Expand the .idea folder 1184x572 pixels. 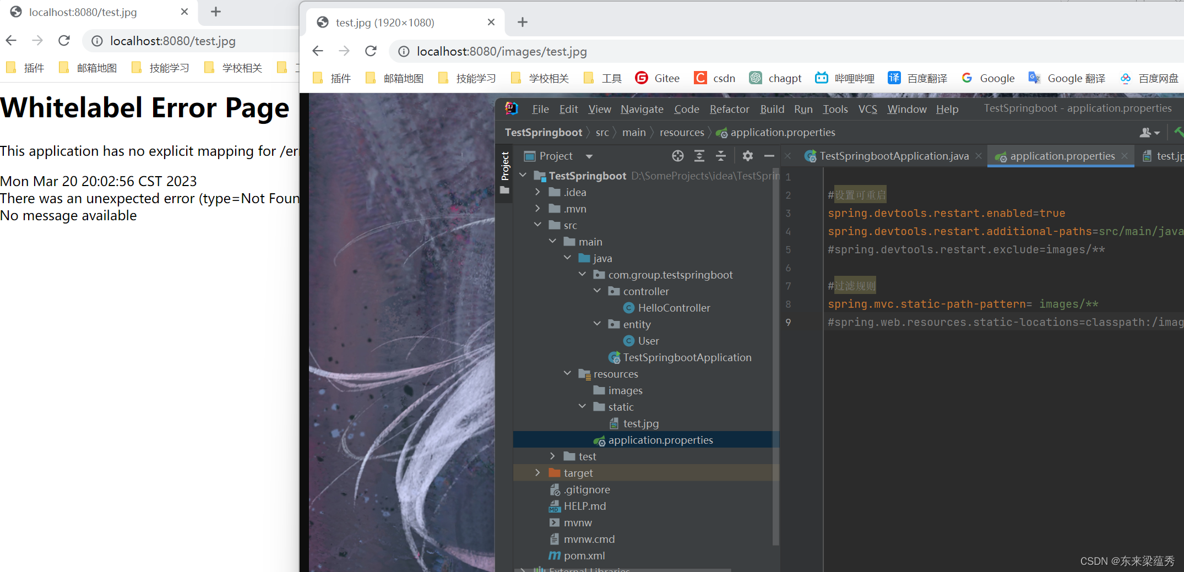(x=537, y=192)
